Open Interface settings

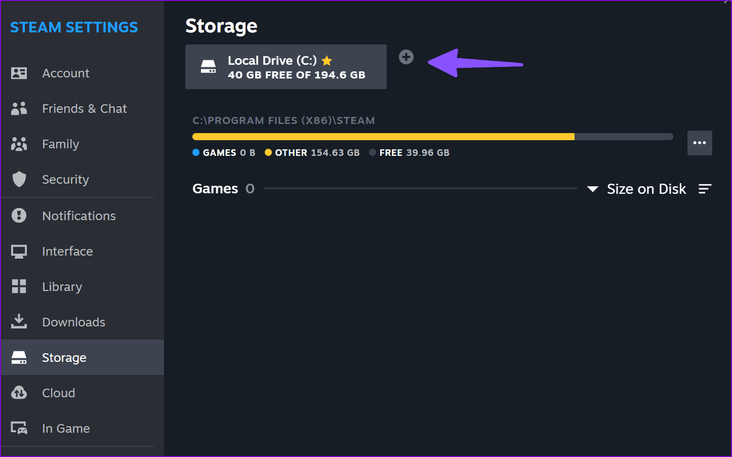82,252
